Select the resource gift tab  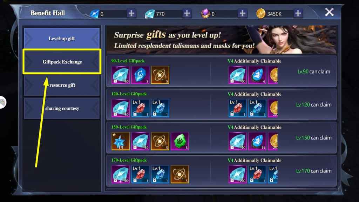point(62,85)
